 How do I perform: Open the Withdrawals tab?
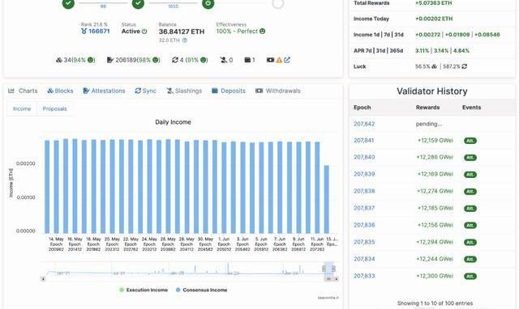(x=278, y=91)
